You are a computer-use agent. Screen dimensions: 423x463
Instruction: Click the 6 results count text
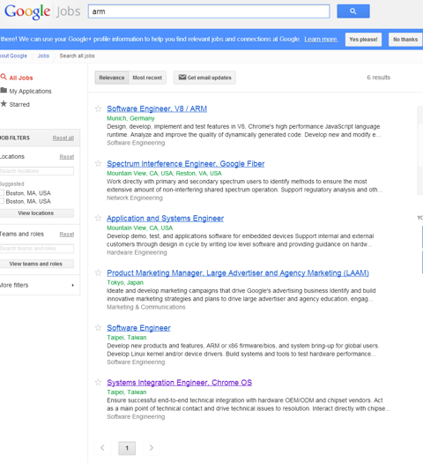click(x=378, y=78)
